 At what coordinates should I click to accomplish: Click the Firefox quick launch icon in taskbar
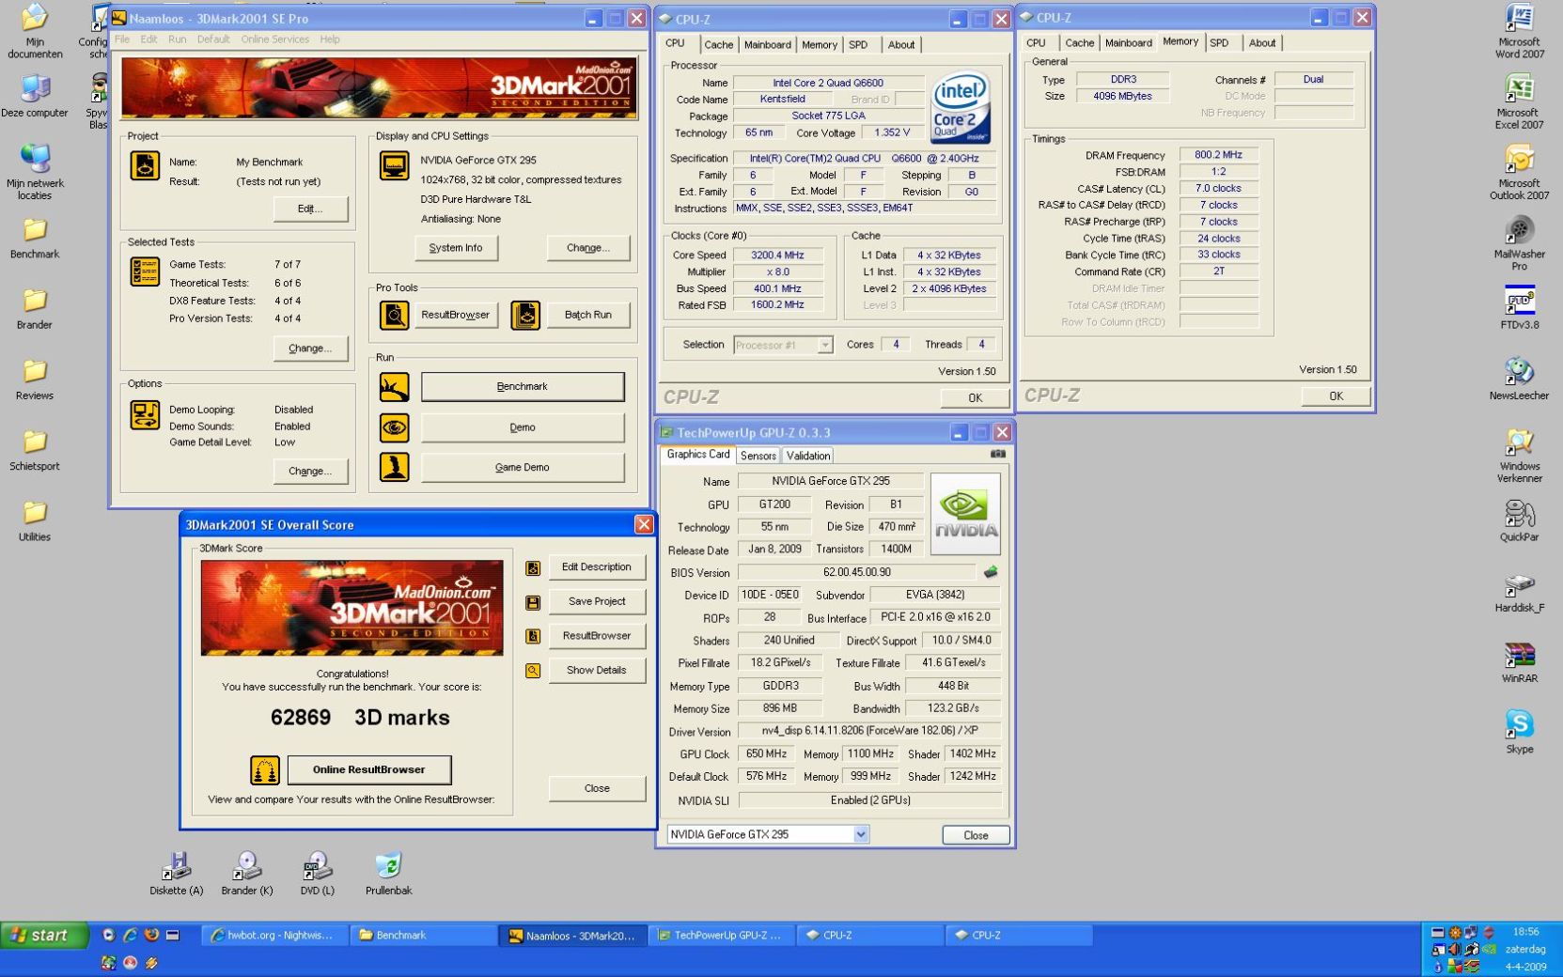tap(151, 935)
